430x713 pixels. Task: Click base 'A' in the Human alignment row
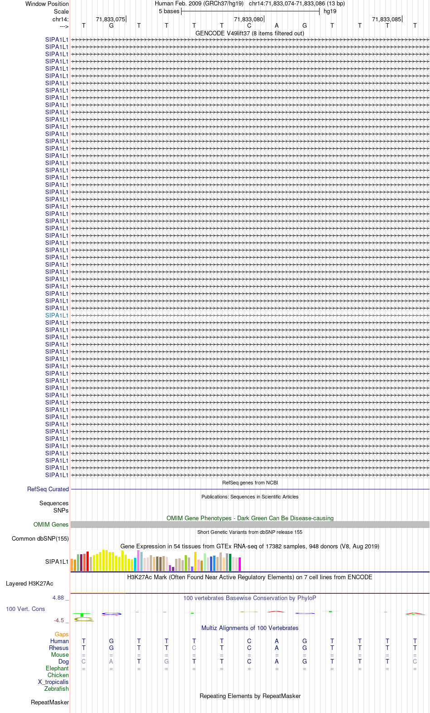coord(277,641)
